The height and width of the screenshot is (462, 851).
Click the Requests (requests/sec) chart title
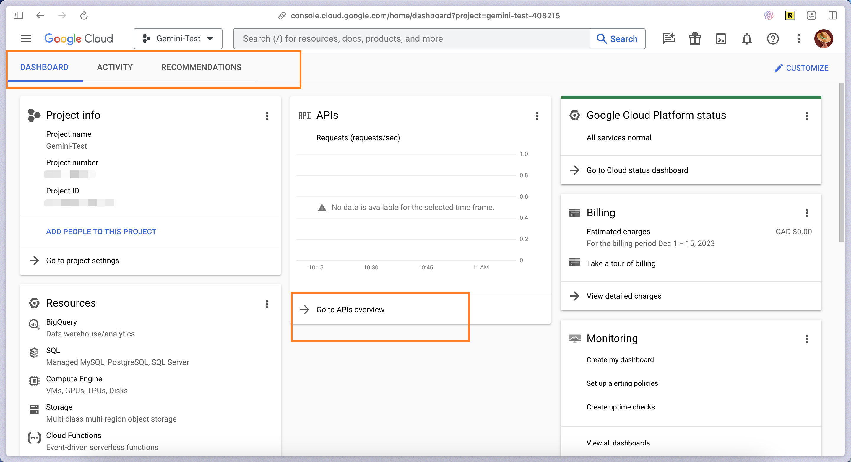point(358,138)
